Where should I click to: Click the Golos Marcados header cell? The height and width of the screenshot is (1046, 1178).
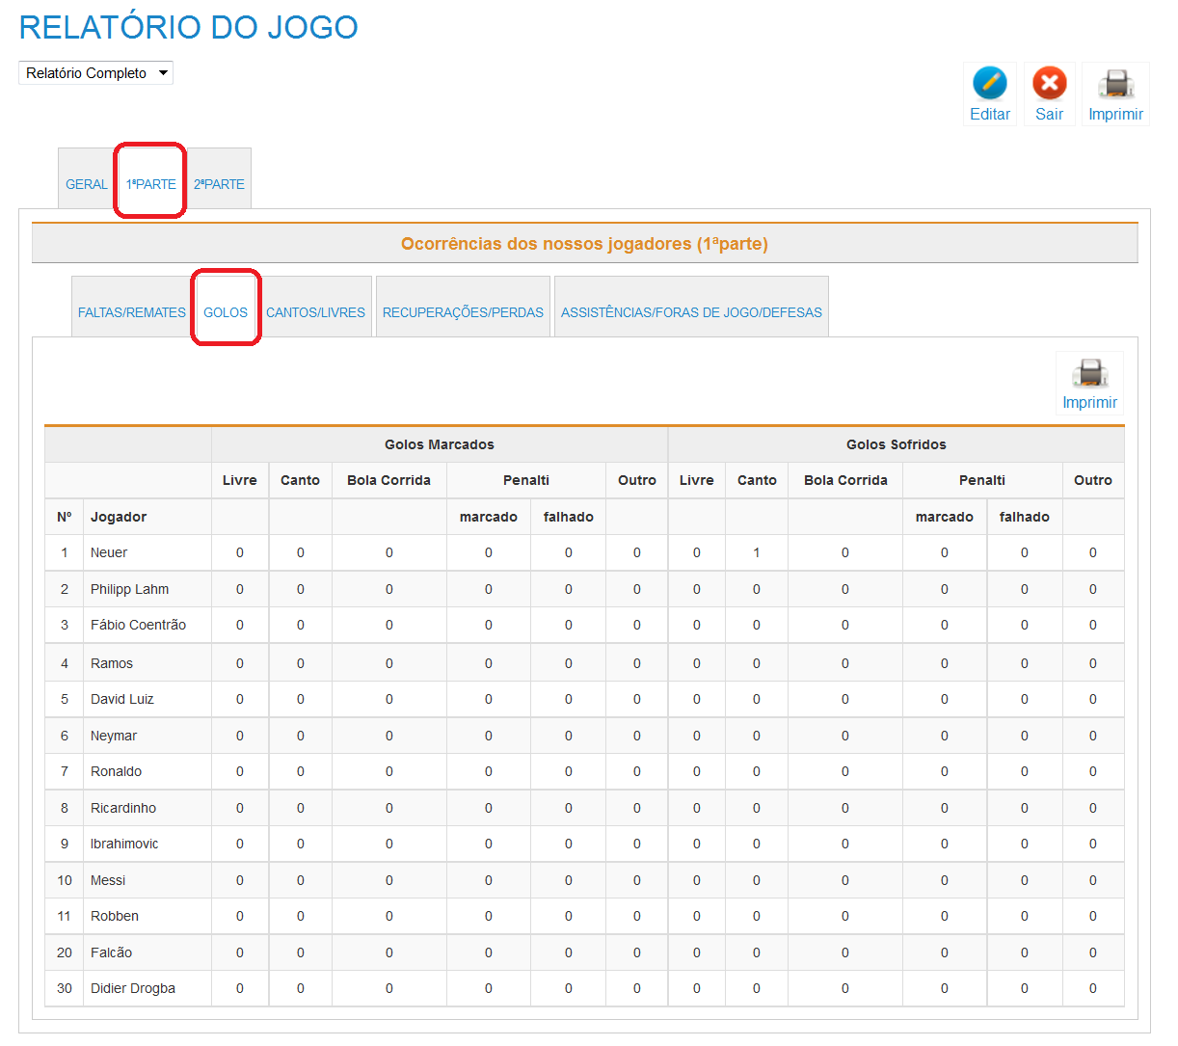[x=439, y=444]
